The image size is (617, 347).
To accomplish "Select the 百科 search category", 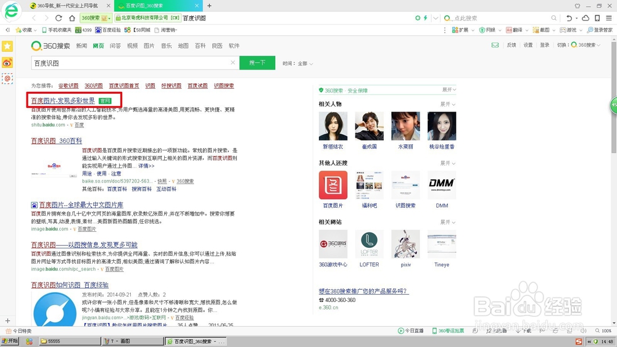I will [x=200, y=46].
